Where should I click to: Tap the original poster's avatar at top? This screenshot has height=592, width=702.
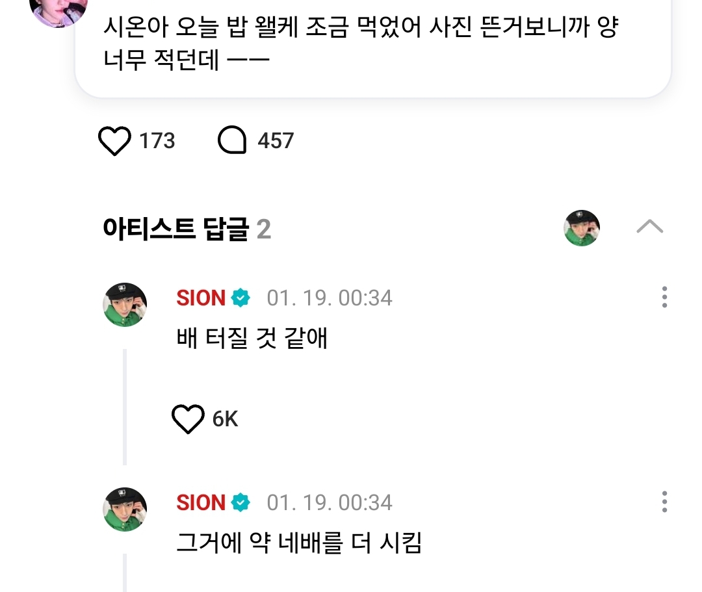(x=58, y=12)
